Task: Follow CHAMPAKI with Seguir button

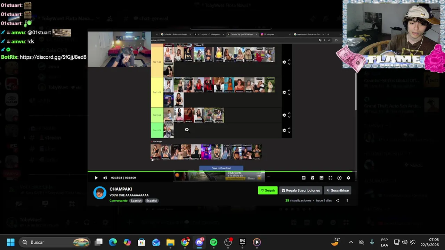Action: tap(268, 190)
